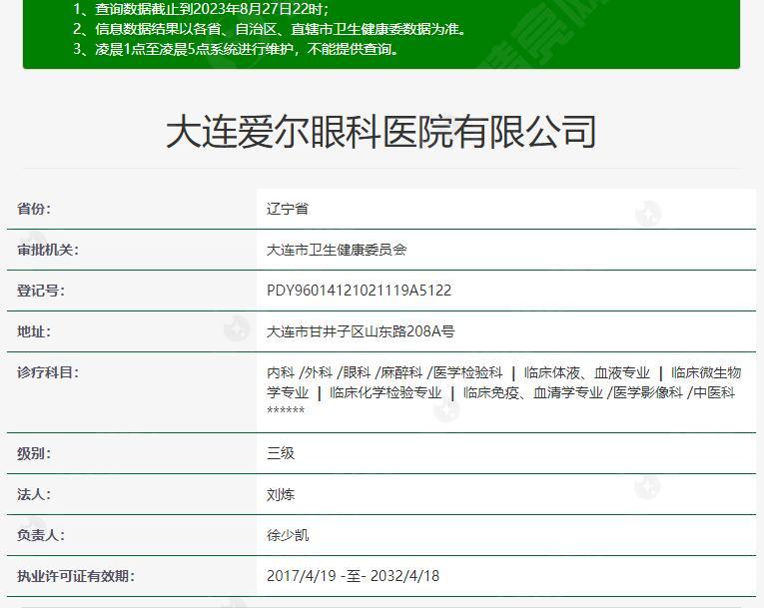Select address 大连市甘井子区山东路208A号
This screenshot has height=608, width=764.
361,331
